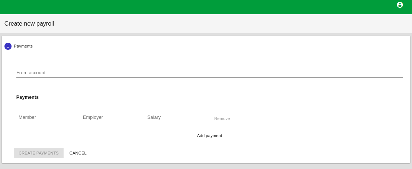The image size is (412, 169).
Task: Click the bold Payments section heading
Action: click(27, 97)
